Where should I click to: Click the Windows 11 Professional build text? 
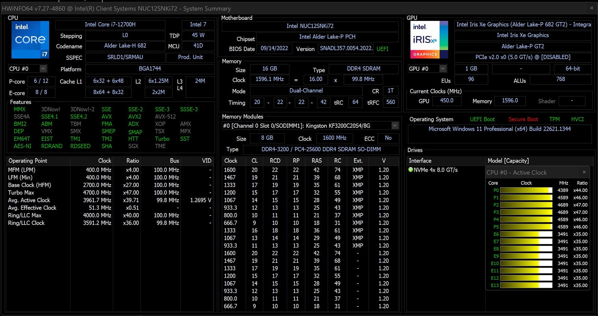tap(500, 129)
